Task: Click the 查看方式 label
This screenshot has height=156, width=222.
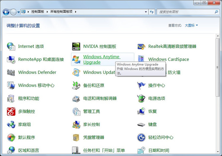Action: 175,25
